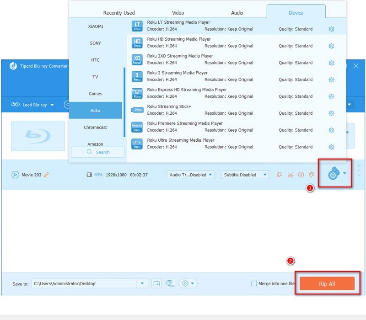Screen dimensions: 366x320
Task: Close the Tipard Blu-ray Converter window
Action: [x=356, y=66]
